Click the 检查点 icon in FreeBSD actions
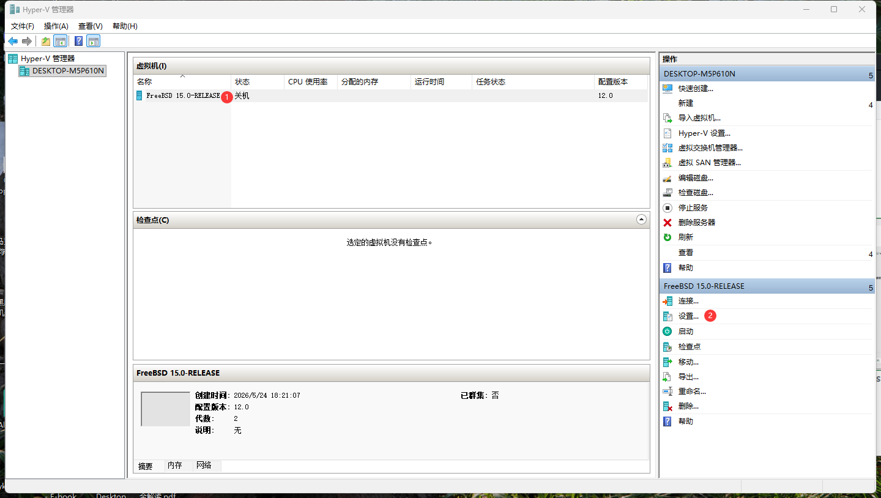Image resolution: width=881 pixels, height=498 pixels. pyautogui.click(x=667, y=347)
